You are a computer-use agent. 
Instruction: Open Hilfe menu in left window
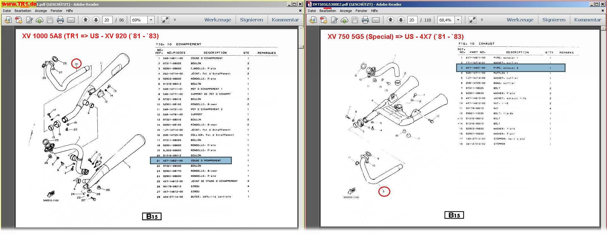click(69, 11)
